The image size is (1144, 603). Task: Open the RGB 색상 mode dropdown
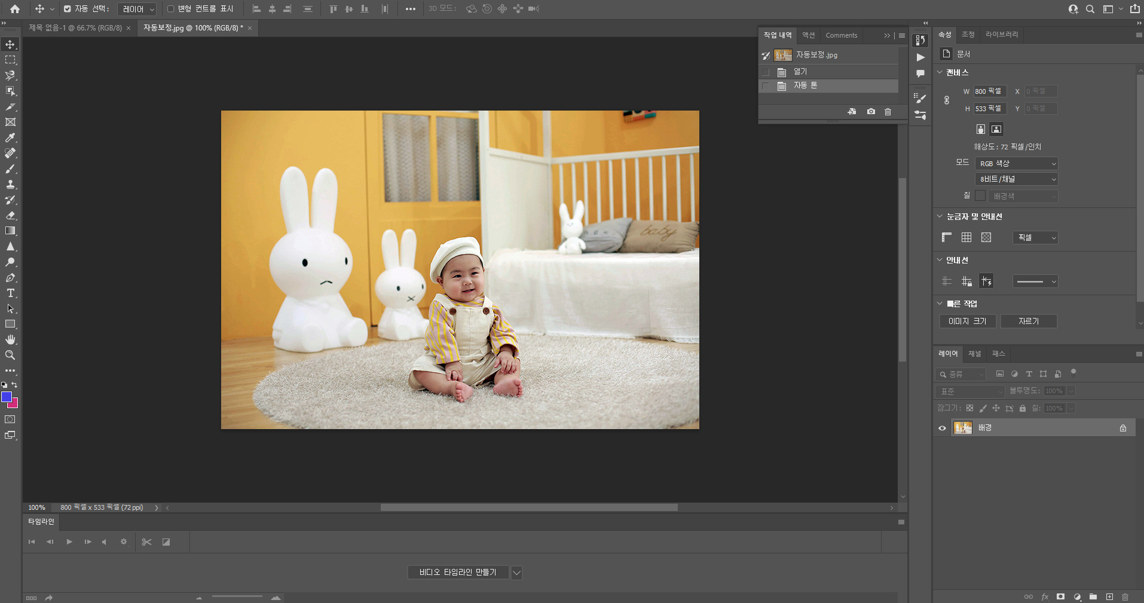tap(1017, 163)
